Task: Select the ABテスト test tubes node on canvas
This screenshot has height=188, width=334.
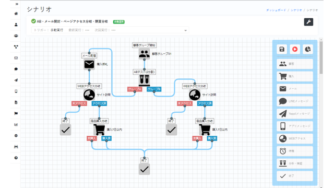Action: click(x=144, y=80)
